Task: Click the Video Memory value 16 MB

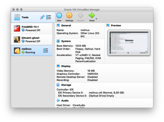Action: (91, 71)
